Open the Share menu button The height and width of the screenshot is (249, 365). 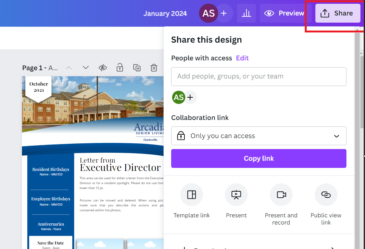337,13
